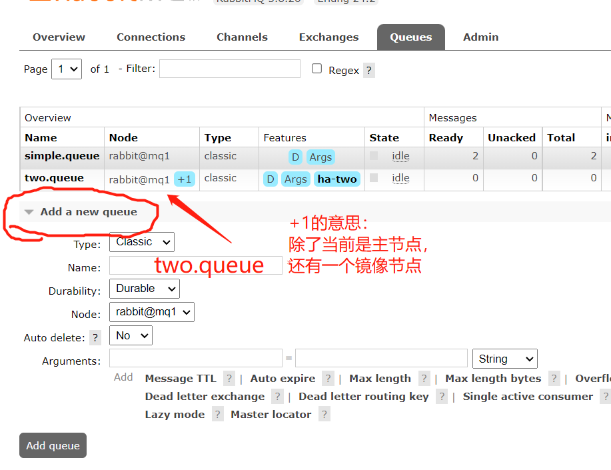This screenshot has height=470, width=611.
Task: Add the Message TTL argument
Action: coord(181,379)
